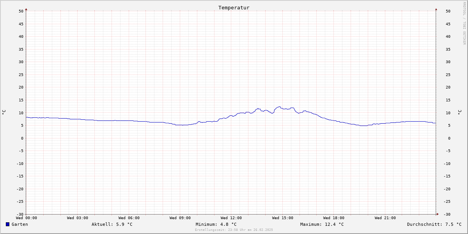Click the Erstellungszeit 23:58 Uhr timestamp line
468x234 pixels.
point(234,230)
